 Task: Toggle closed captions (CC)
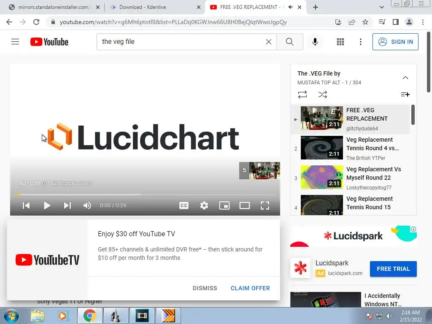pos(184,205)
